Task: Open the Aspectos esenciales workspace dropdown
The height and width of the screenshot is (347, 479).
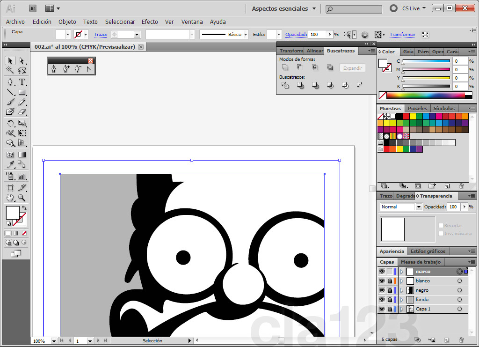Action: (314, 8)
